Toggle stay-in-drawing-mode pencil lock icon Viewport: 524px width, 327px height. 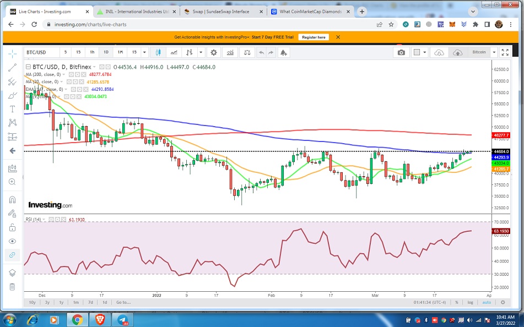(x=12, y=214)
